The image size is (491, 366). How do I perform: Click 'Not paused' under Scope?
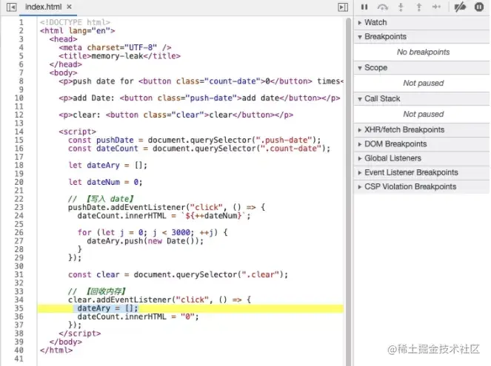(423, 83)
